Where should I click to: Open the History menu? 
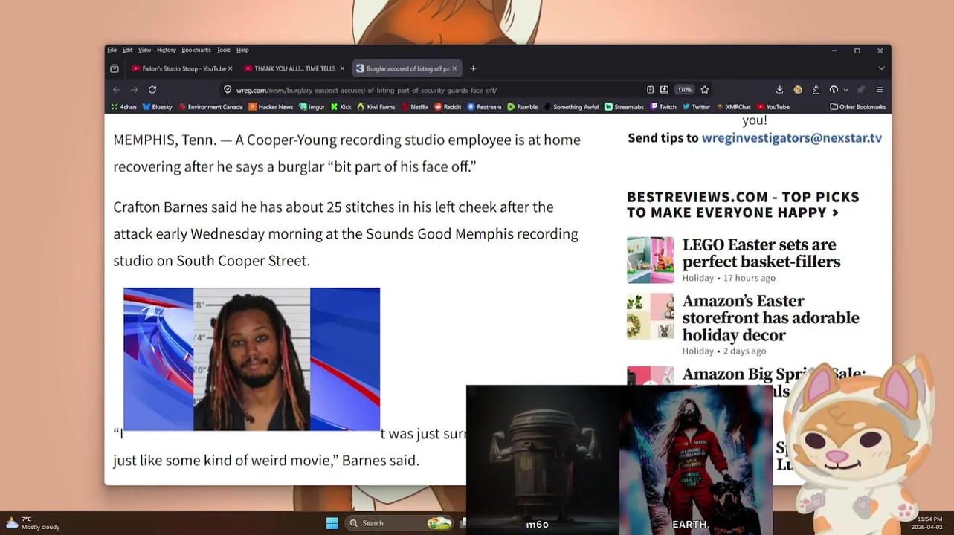pyautogui.click(x=166, y=50)
